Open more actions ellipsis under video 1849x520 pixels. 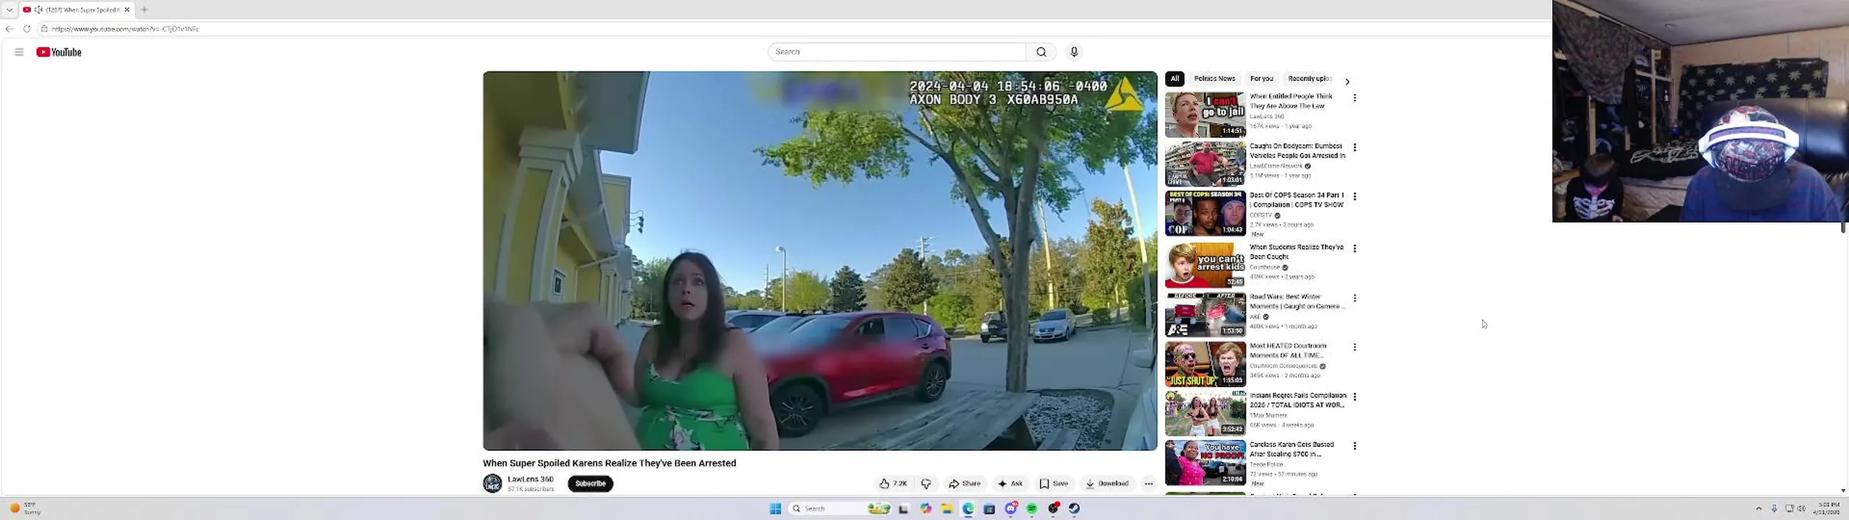(x=1148, y=484)
